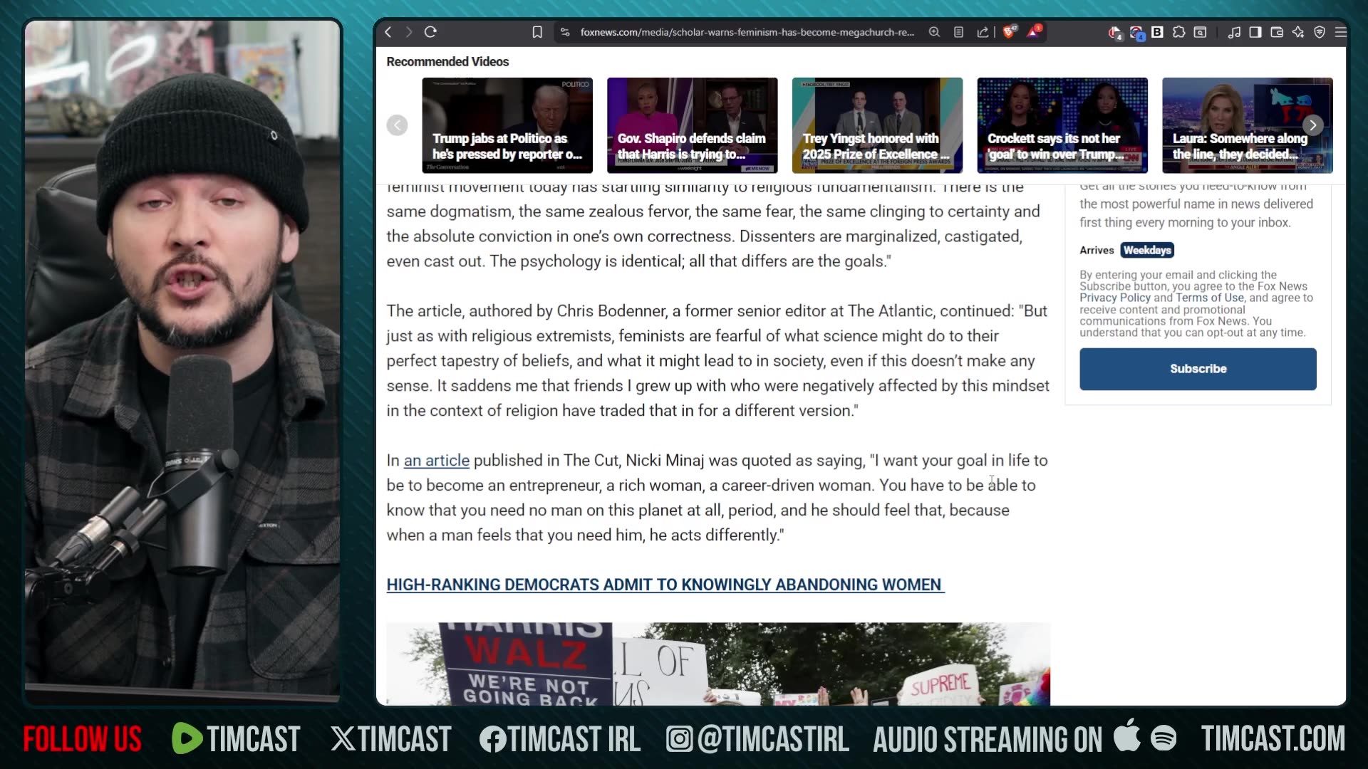Image resolution: width=1368 pixels, height=769 pixels.
Task: Click the Brave Rewards triangle icon
Action: click(x=1033, y=32)
